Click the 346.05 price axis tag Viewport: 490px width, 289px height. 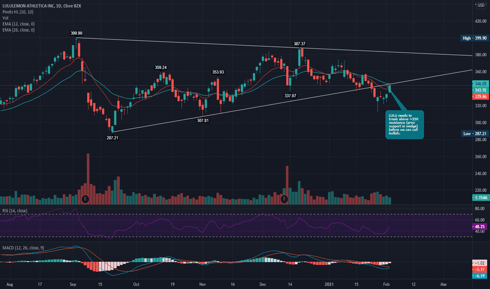point(481,84)
